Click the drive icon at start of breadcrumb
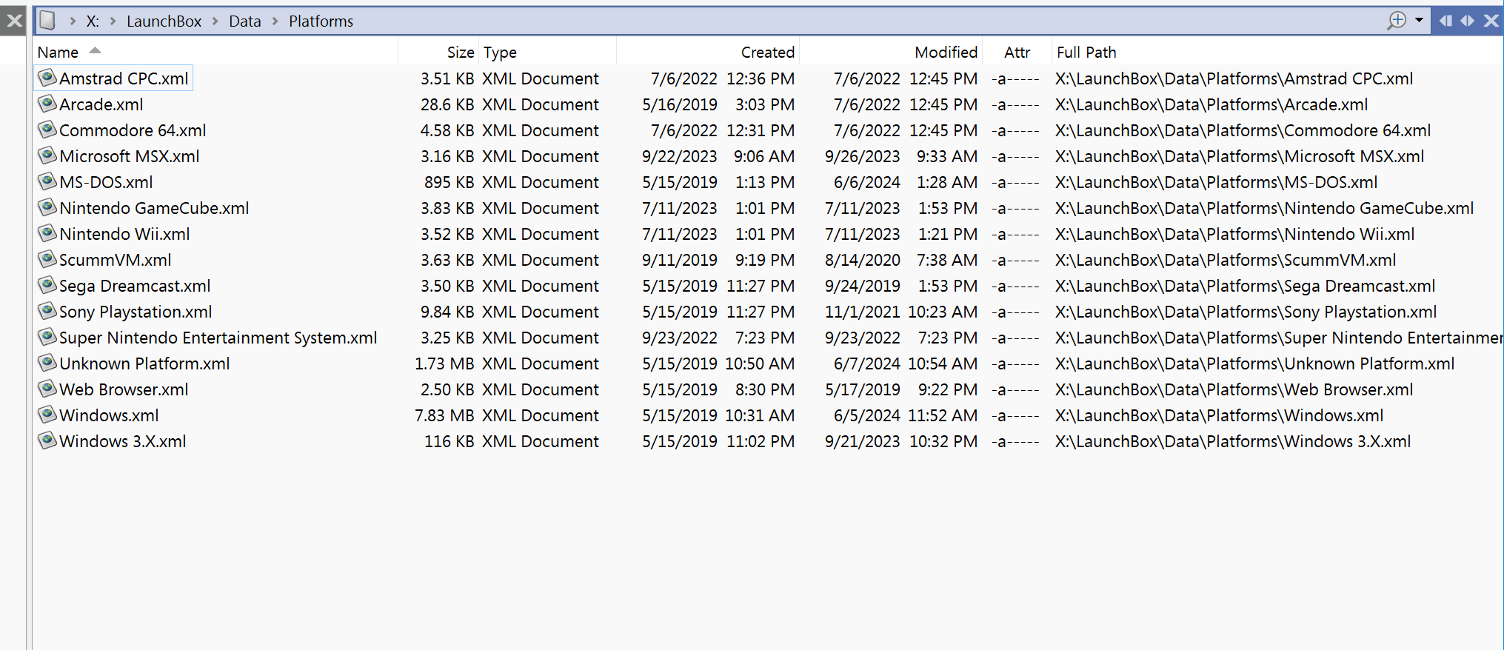 [x=47, y=21]
